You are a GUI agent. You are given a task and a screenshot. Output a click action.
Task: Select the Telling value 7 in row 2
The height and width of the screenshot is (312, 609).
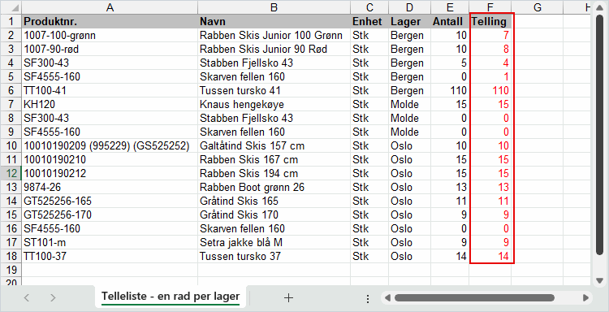click(x=490, y=36)
